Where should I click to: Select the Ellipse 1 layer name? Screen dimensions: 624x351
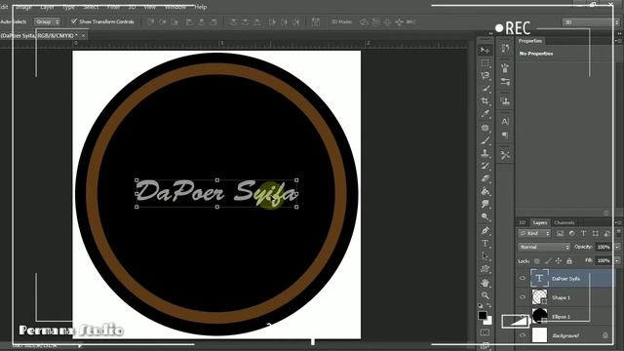point(561,317)
